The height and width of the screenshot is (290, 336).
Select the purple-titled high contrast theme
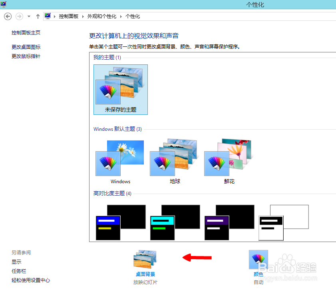coord(229,222)
